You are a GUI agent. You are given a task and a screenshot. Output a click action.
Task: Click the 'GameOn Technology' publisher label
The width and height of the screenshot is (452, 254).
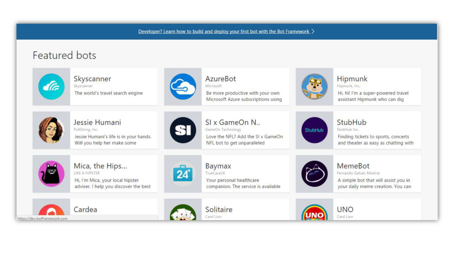pos(223,130)
